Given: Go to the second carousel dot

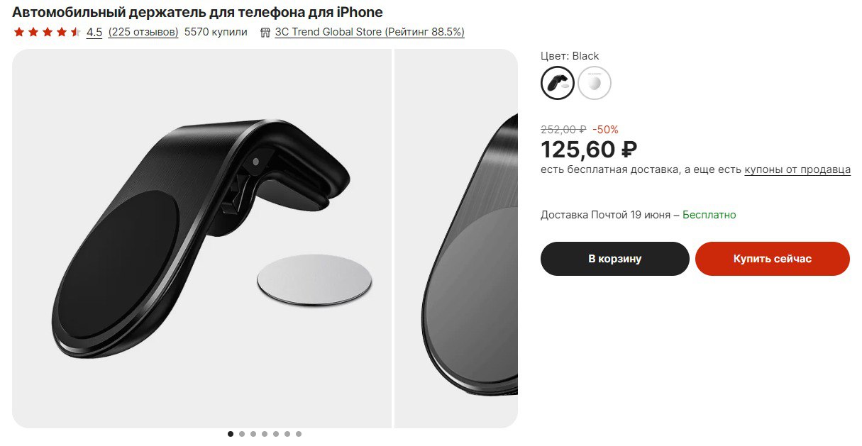Looking at the screenshot, I should [x=242, y=434].
